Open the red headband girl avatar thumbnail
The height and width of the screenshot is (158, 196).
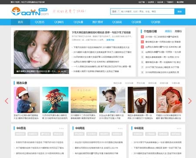coord(169,100)
